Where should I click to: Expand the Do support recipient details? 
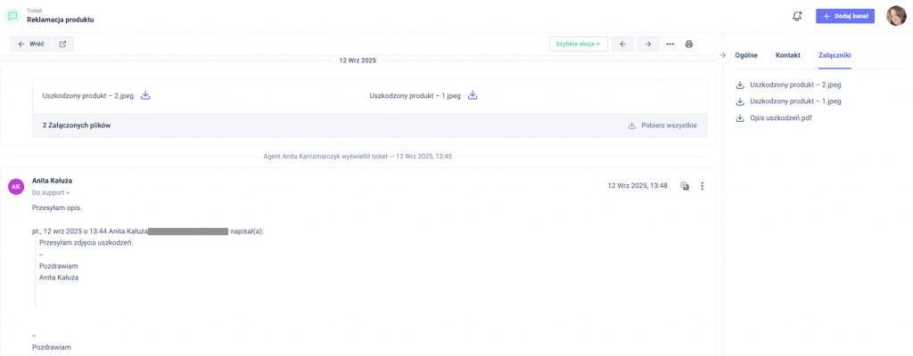(x=51, y=192)
